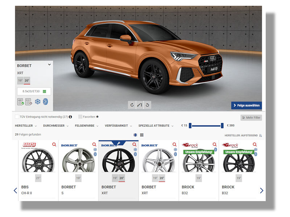290x217 pixels.
Task: Click the green list icon in the 8.5x20/ET30 field
Action: tap(45, 92)
